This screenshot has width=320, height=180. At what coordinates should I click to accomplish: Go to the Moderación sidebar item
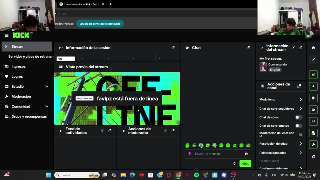[26, 96]
